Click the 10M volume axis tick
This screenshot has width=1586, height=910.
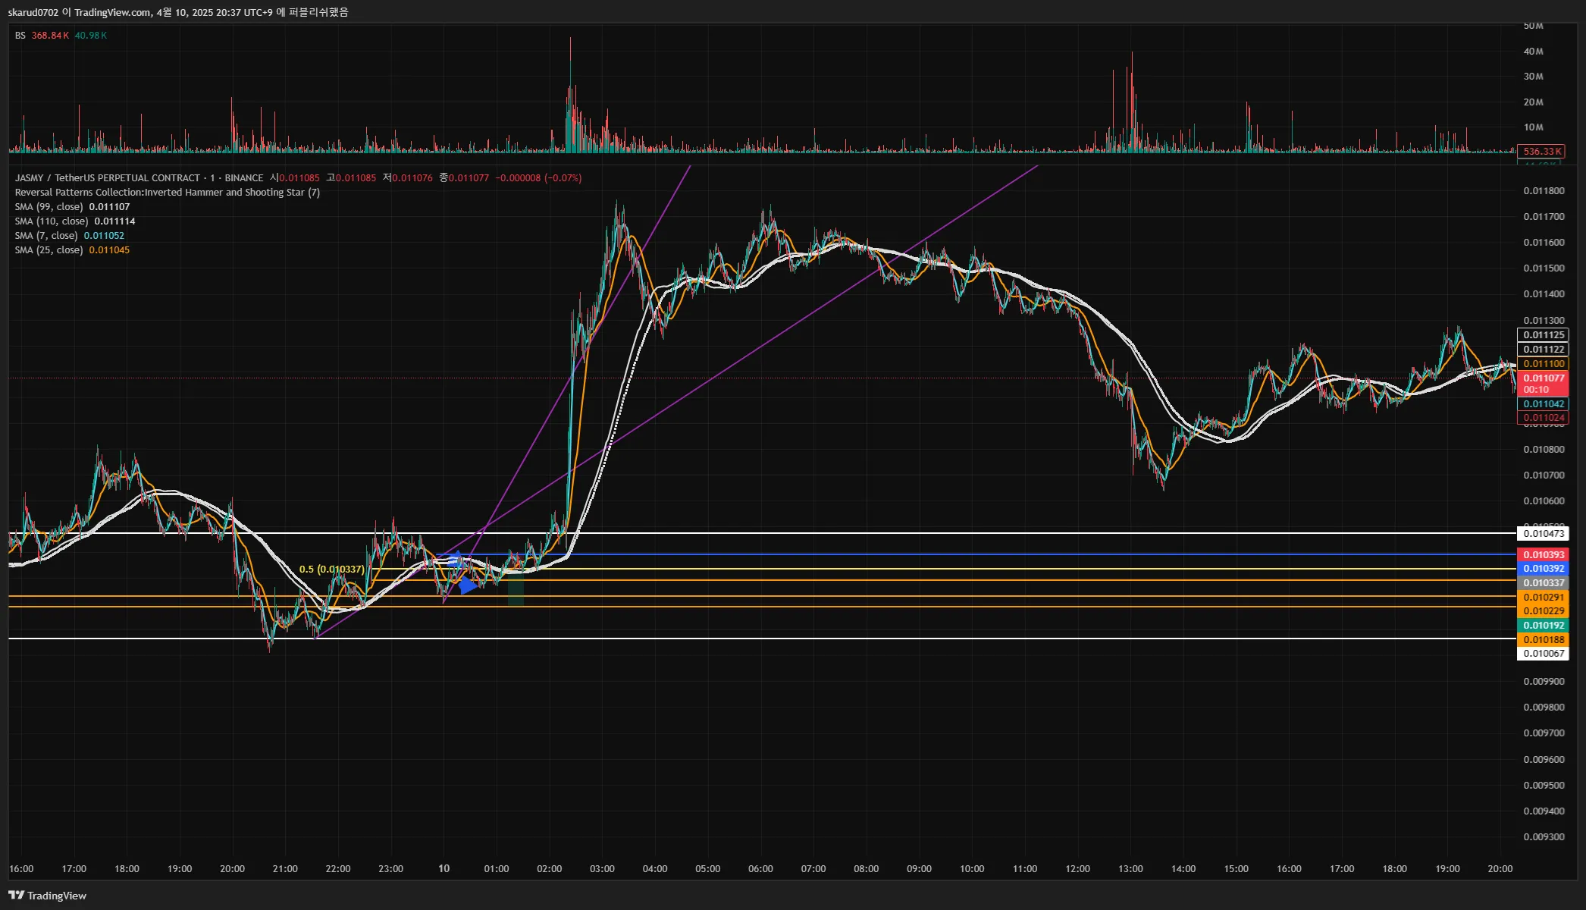(x=1533, y=127)
